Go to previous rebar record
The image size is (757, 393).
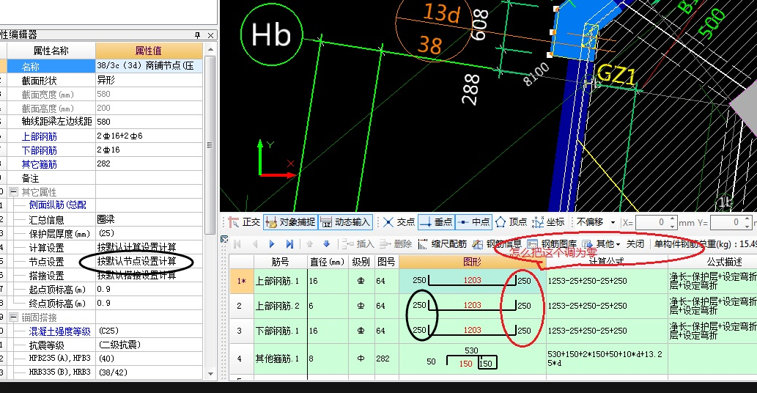pos(255,244)
